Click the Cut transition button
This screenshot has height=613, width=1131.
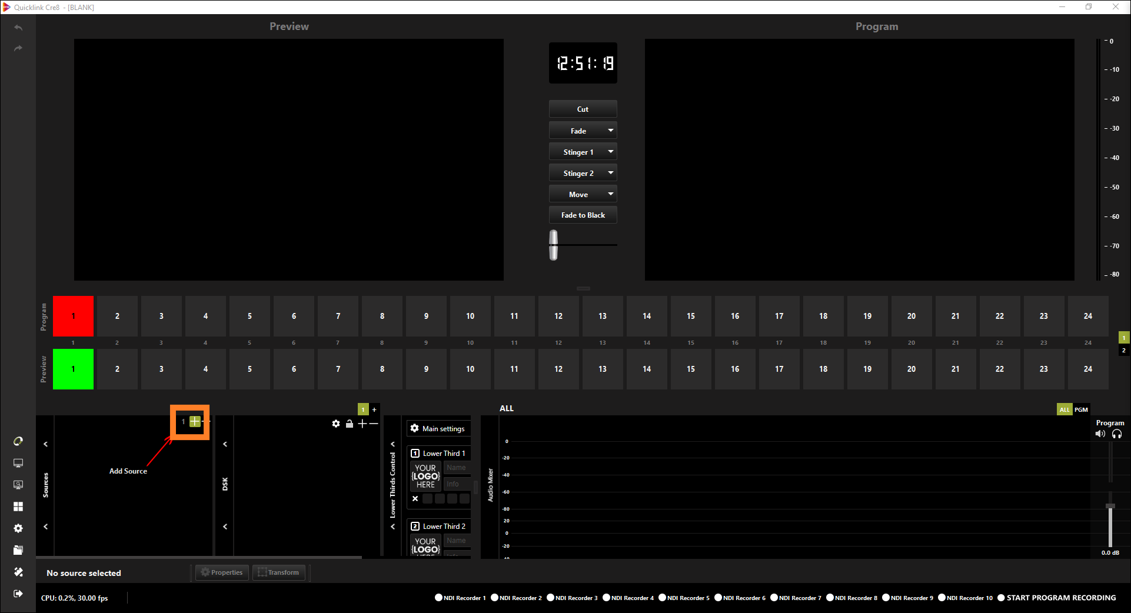coord(583,109)
